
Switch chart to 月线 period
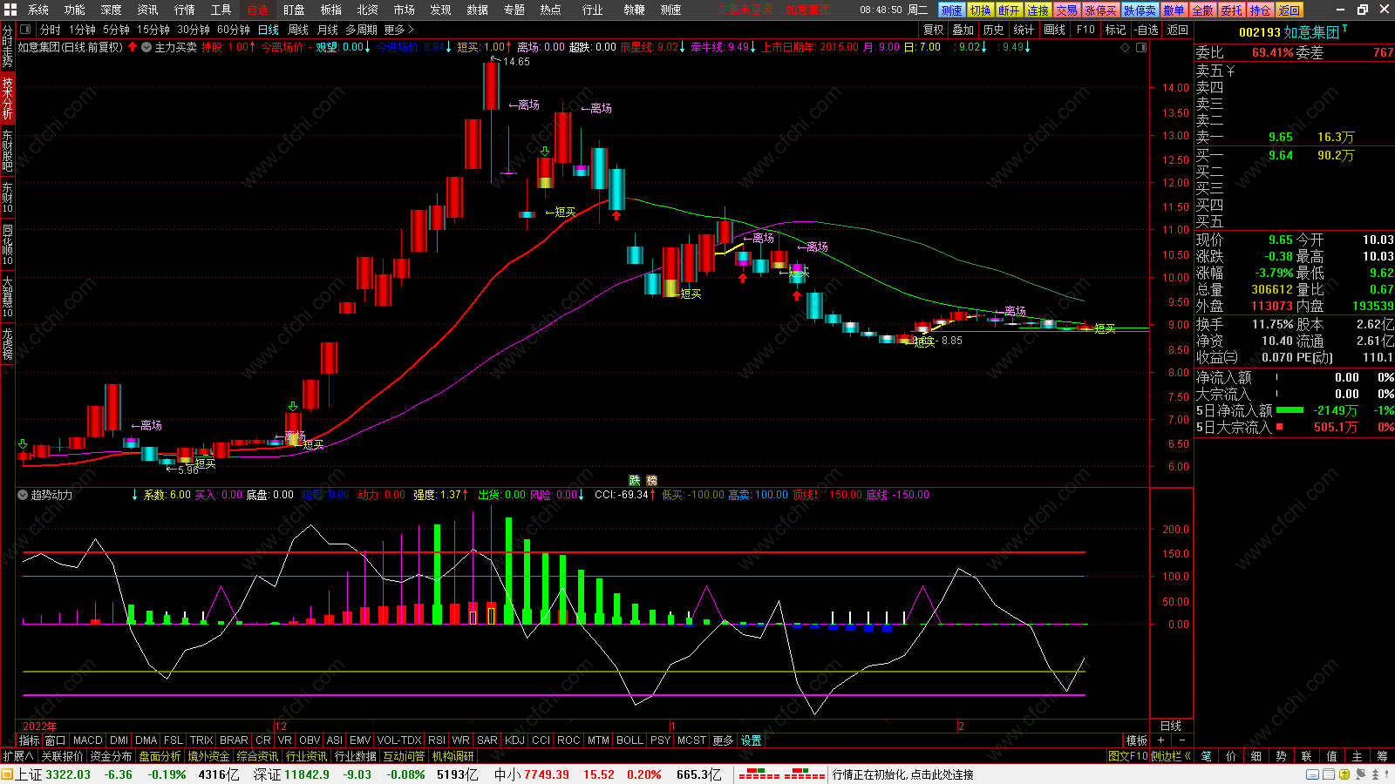[x=328, y=30]
